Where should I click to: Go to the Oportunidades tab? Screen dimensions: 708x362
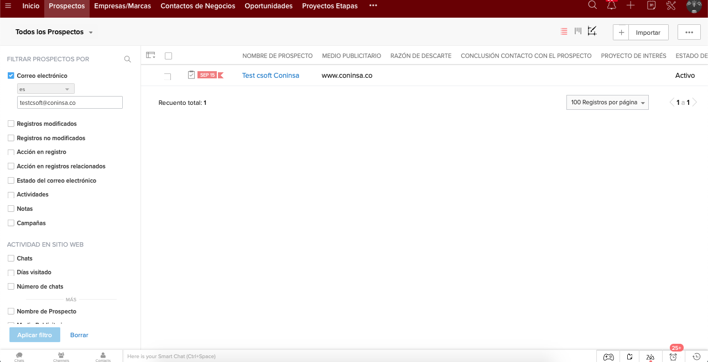point(268,6)
